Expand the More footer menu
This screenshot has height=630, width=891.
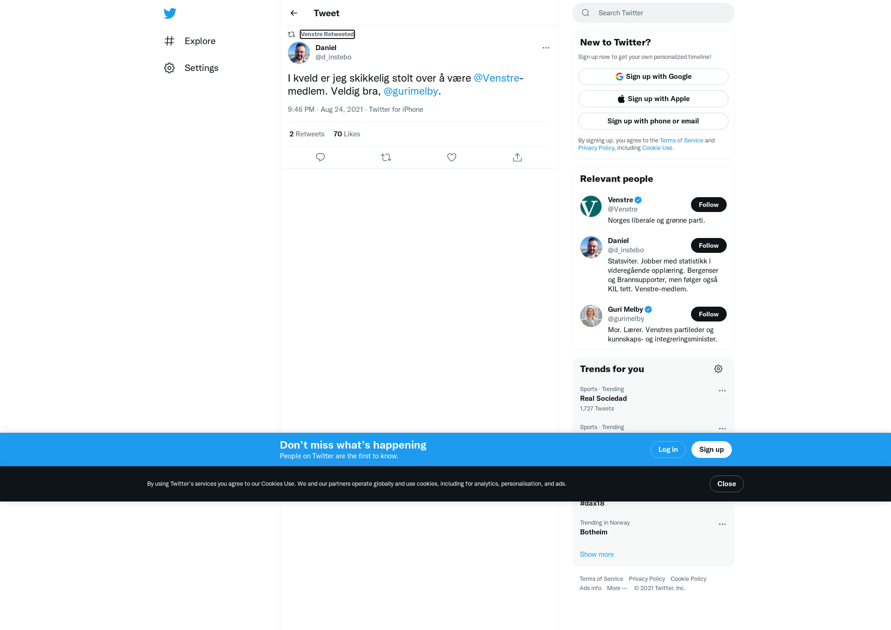(617, 588)
